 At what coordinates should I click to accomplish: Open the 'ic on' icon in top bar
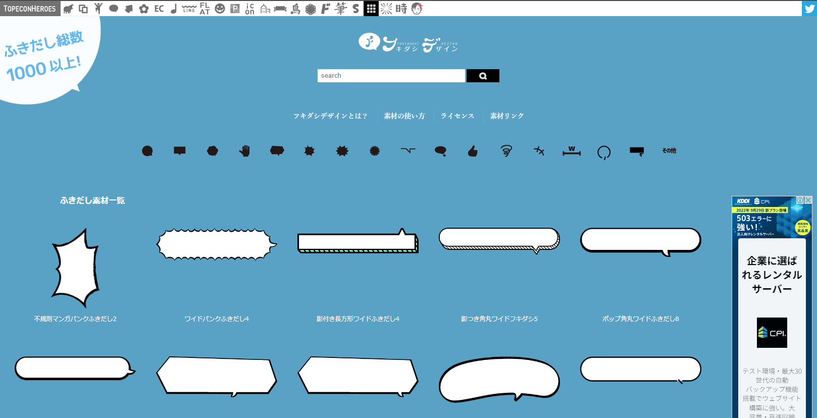click(x=250, y=9)
